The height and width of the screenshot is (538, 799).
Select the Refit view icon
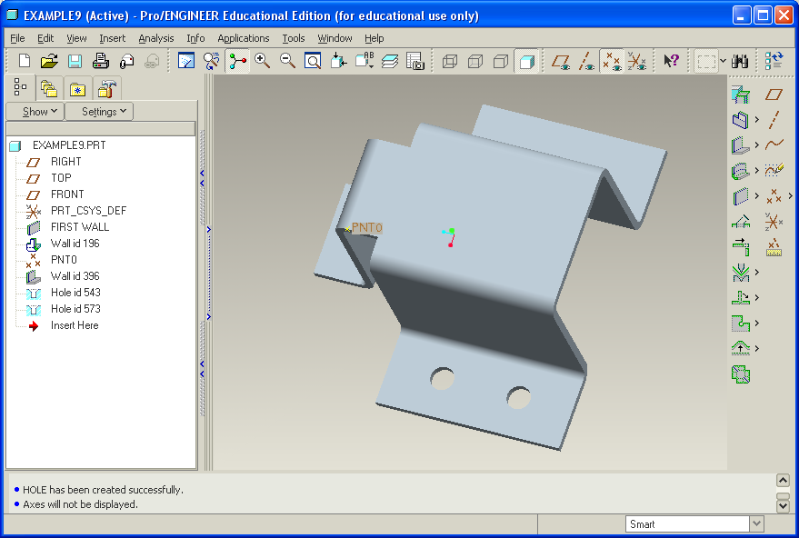pos(313,61)
